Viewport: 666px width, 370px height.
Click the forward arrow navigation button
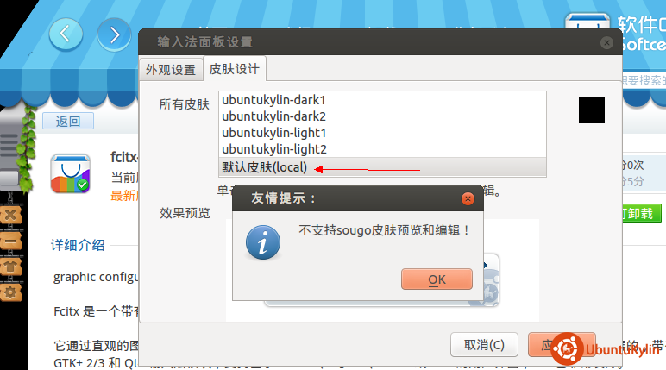(x=114, y=34)
